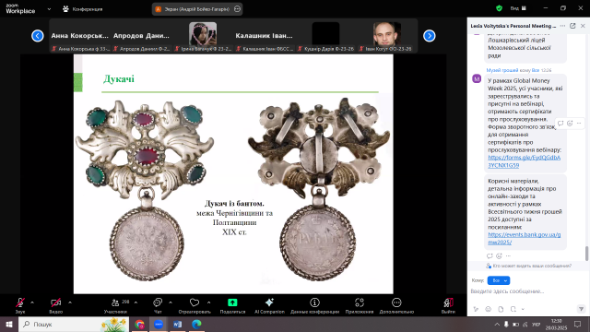
Task: Click the Windows search box Пошук
Action: tap(74, 324)
